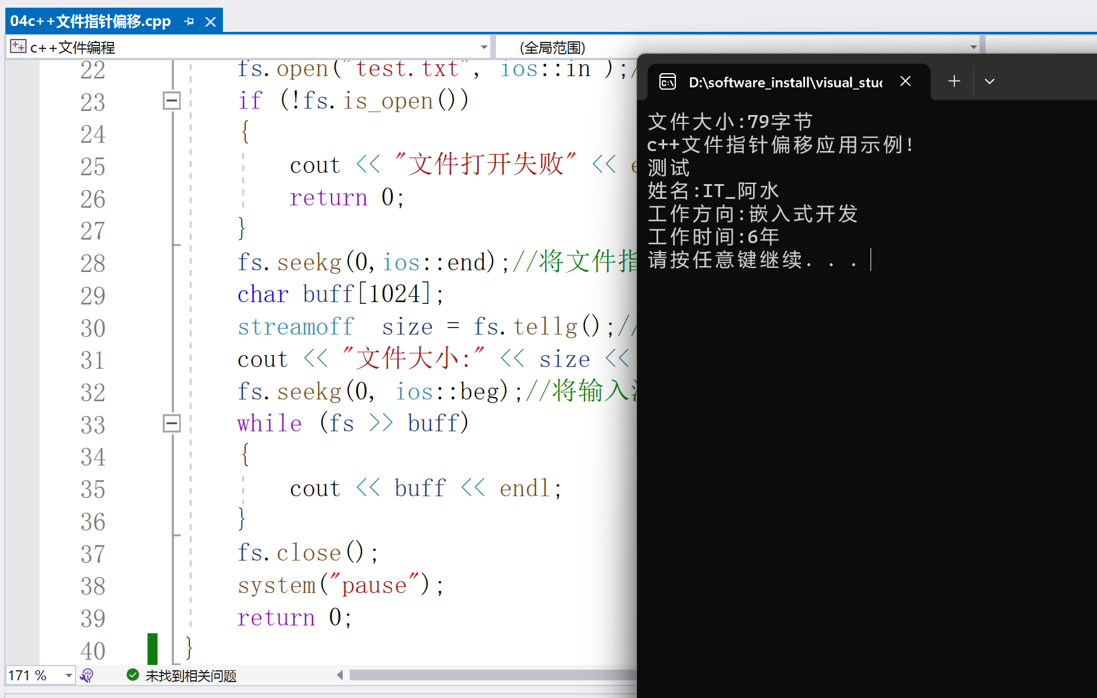
Task: Click the IntelliCode icon in the status strip
Action: click(87, 676)
